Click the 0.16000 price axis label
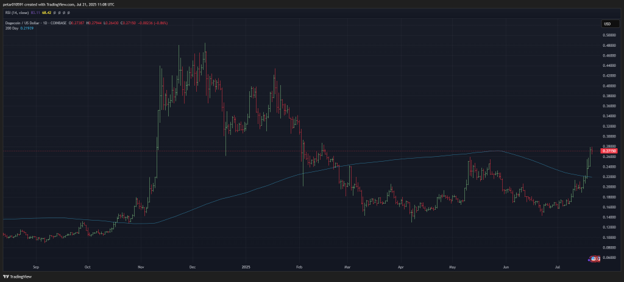Screen dimensions: 624x282 tap(609, 207)
